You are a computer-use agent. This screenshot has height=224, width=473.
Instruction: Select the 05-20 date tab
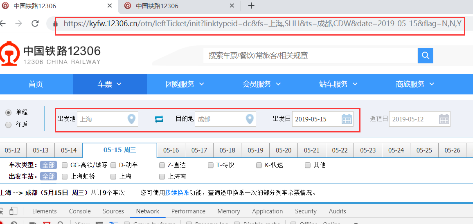[x=284, y=150]
